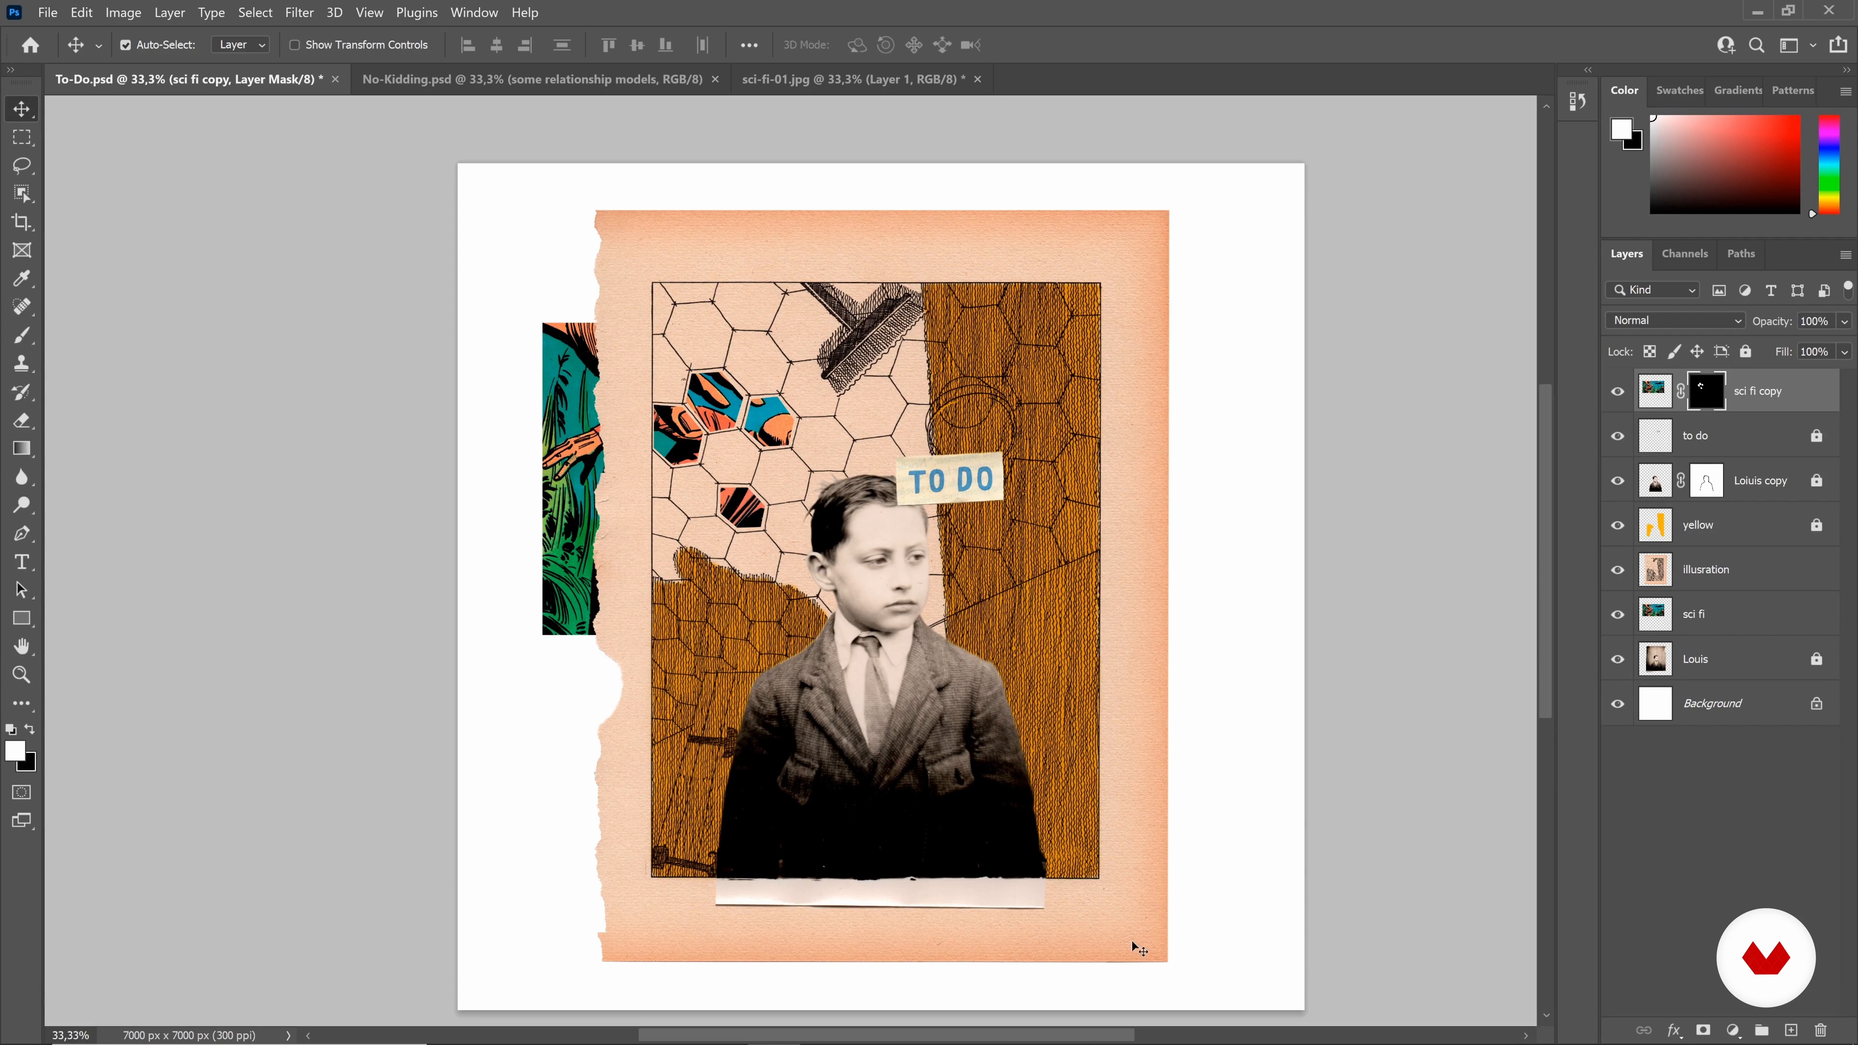Toggle the Auto-Select checkbox
The width and height of the screenshot is (1858, 1045).
[125, 45]
